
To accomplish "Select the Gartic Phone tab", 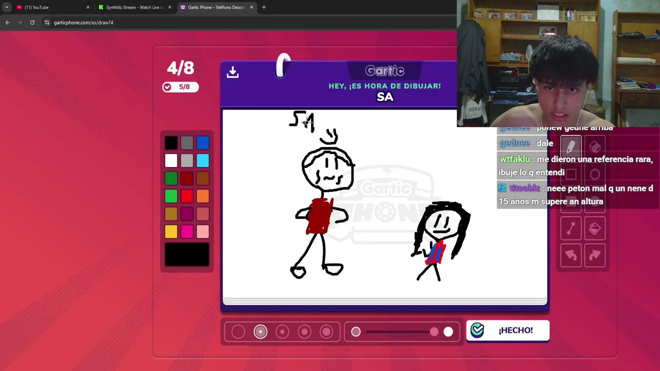I will (217, 7).
